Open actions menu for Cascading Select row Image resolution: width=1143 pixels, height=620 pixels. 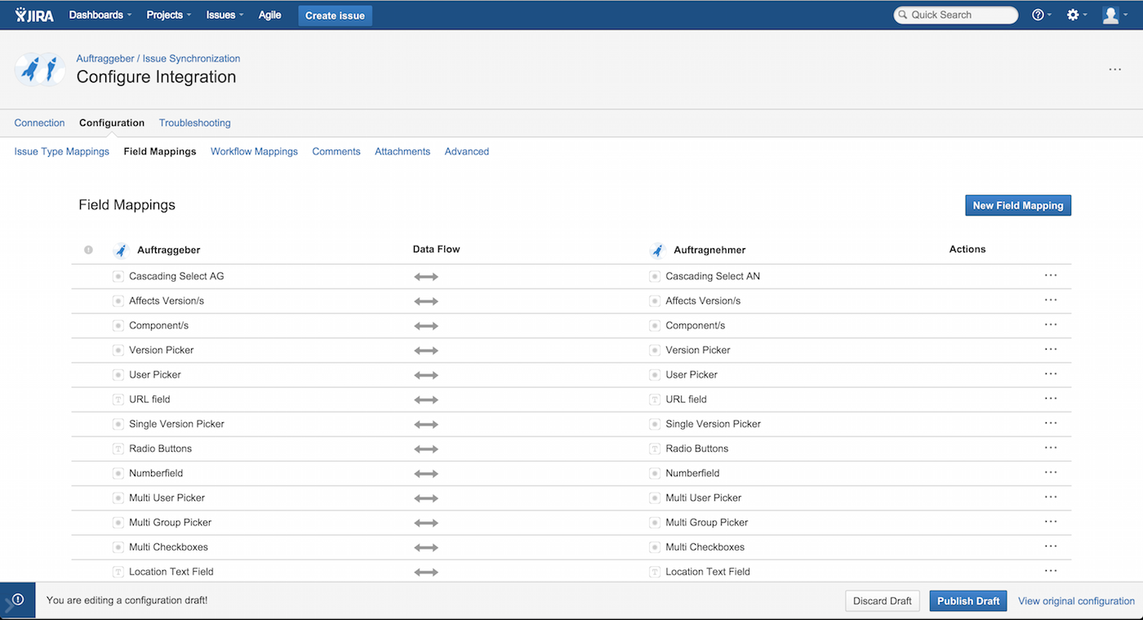pos(1051,275)
